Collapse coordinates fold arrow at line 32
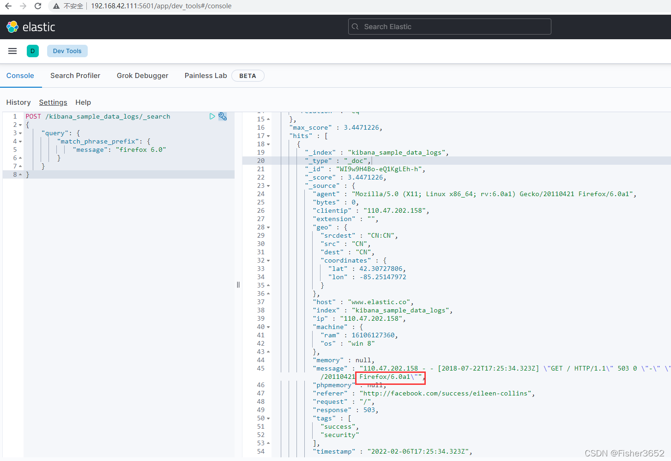Viewport: 671px width, 461px height. [x=268, y=261]
